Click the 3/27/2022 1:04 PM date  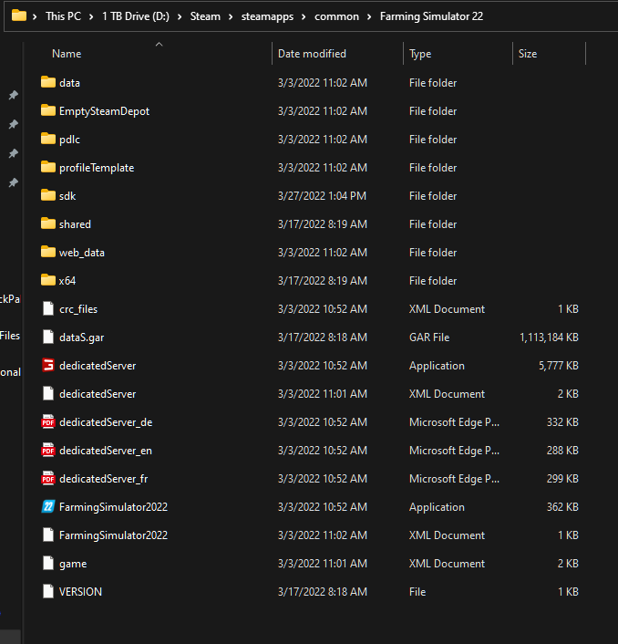point(322,196)
